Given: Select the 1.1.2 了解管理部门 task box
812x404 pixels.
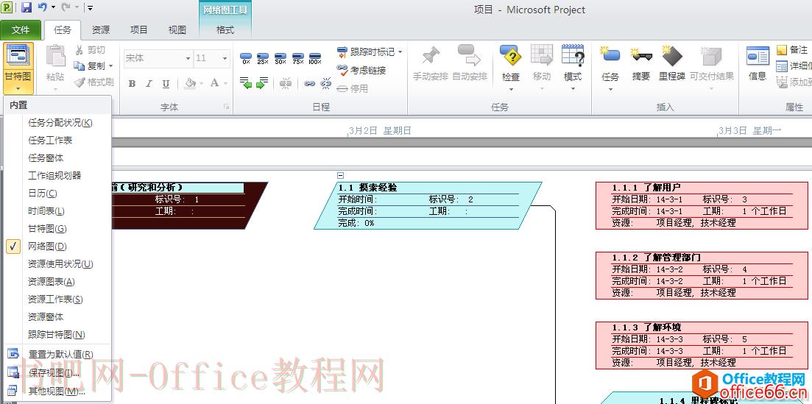Looking at the screenshot, I should click(x=702, y=275).
